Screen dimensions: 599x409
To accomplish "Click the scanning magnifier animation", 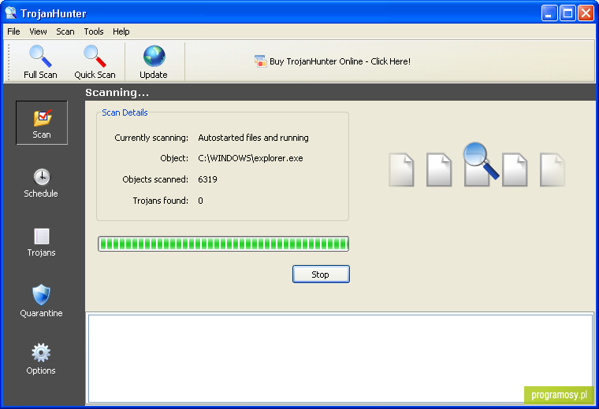I will pos(481,160).
